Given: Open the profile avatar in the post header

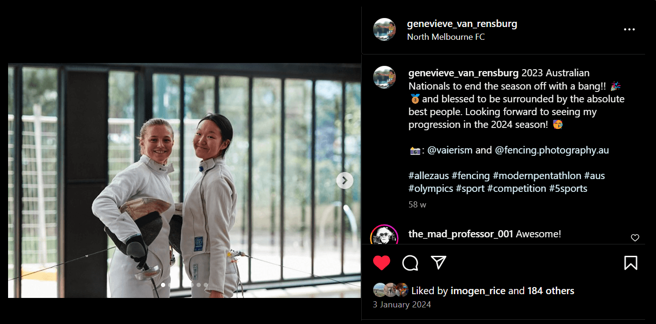Looking at the screenshot, I should (384, 29).
